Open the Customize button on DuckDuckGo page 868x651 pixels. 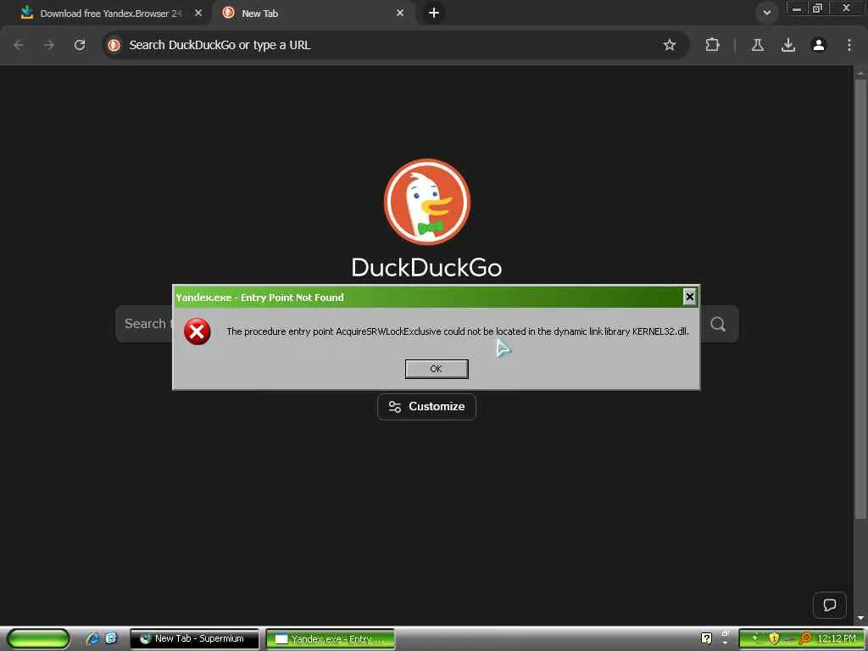pyautogui.click(x=426, y=406)
